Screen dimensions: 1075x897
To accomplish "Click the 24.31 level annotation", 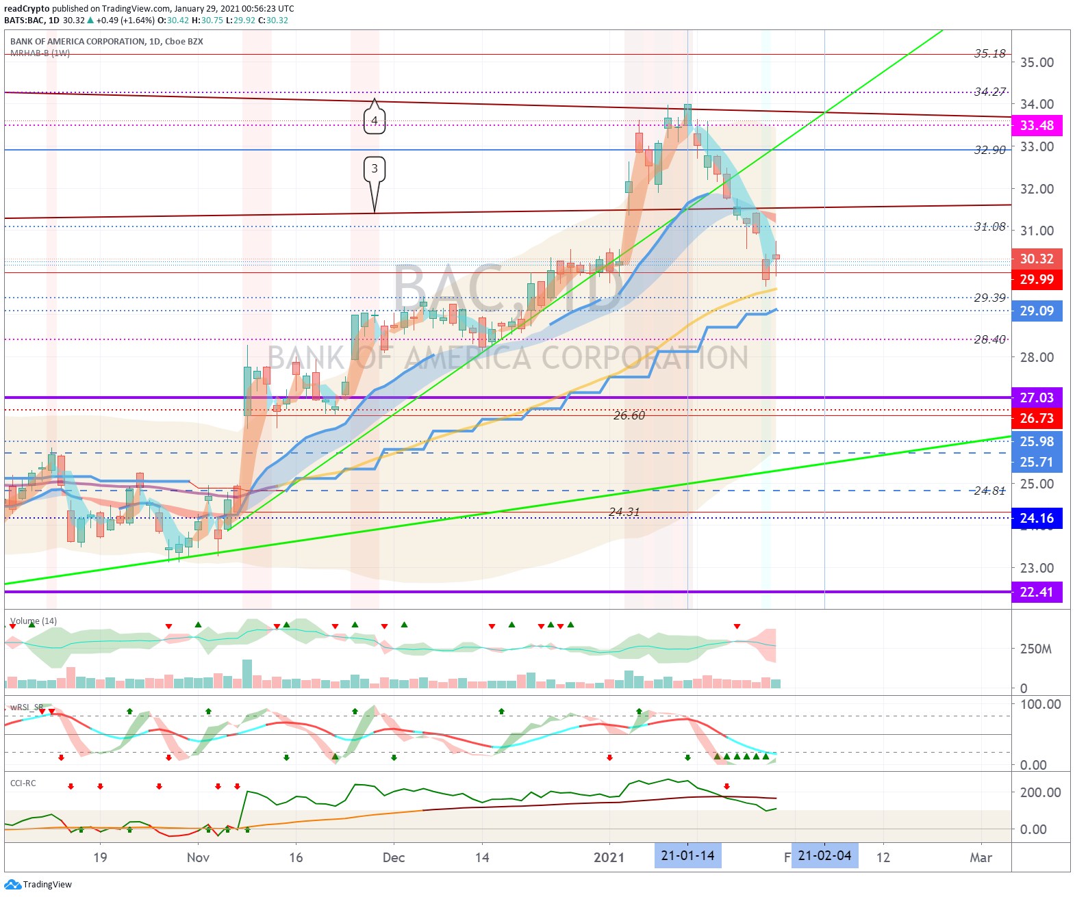I will 624,512.
